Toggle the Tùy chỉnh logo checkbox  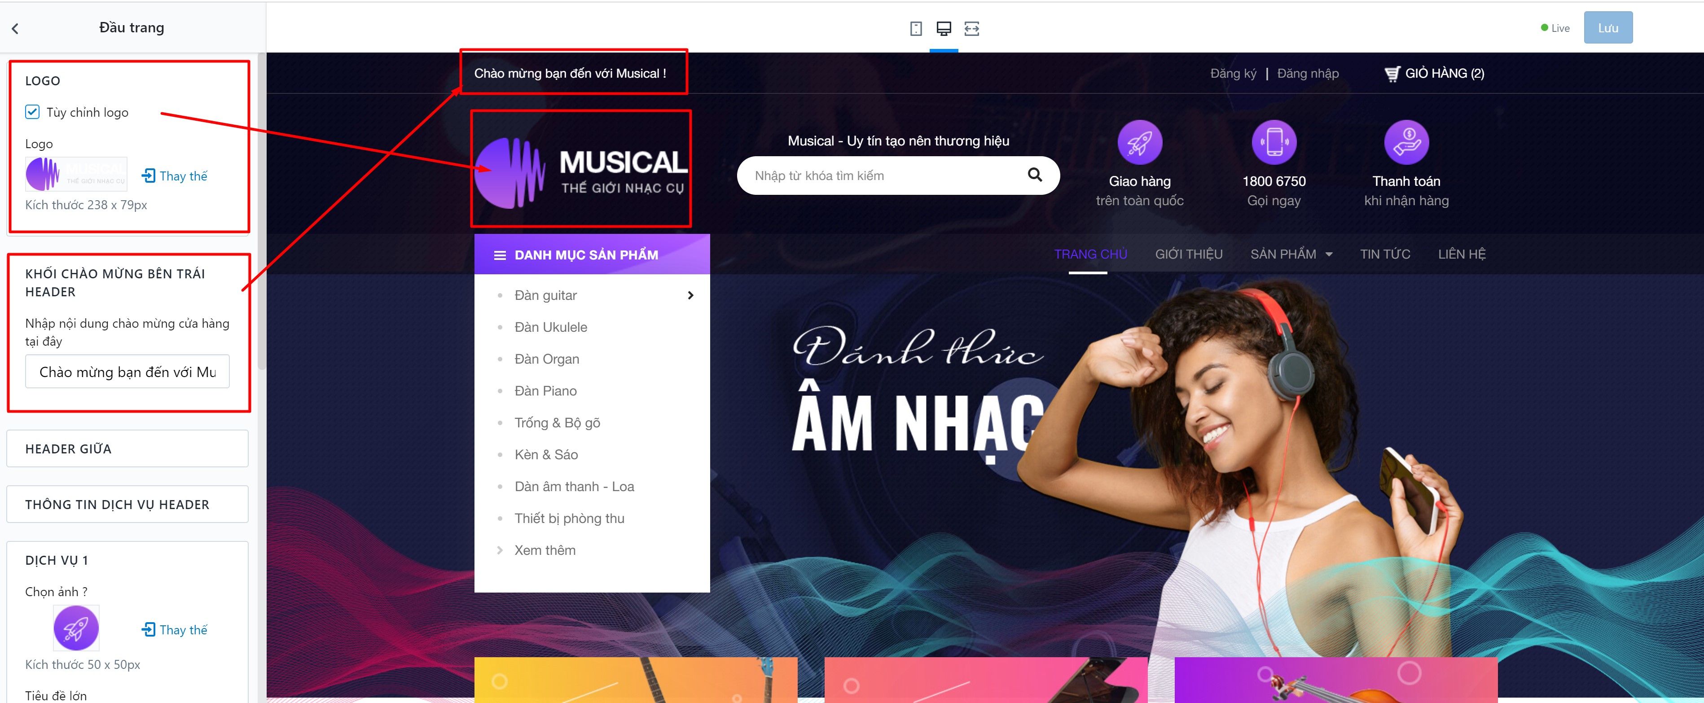pyautogui.click(x=32, y=112)
